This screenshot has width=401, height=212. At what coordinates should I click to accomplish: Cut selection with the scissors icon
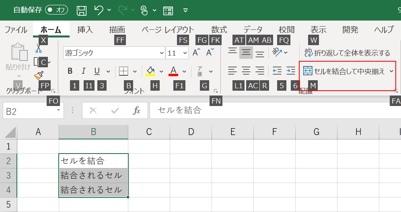tap(39, 48)
